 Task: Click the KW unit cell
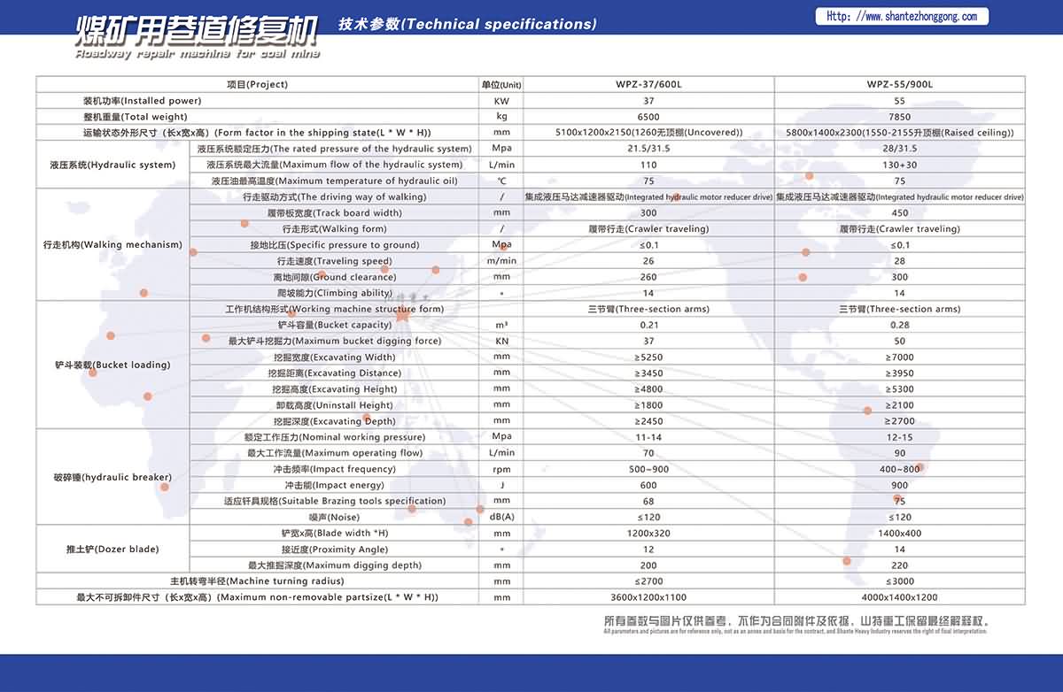[x=501, y=101]
